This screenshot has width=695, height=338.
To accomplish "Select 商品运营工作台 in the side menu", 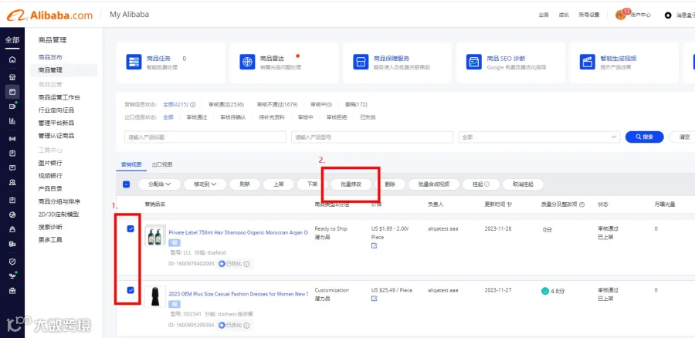I will click(59, 97).
